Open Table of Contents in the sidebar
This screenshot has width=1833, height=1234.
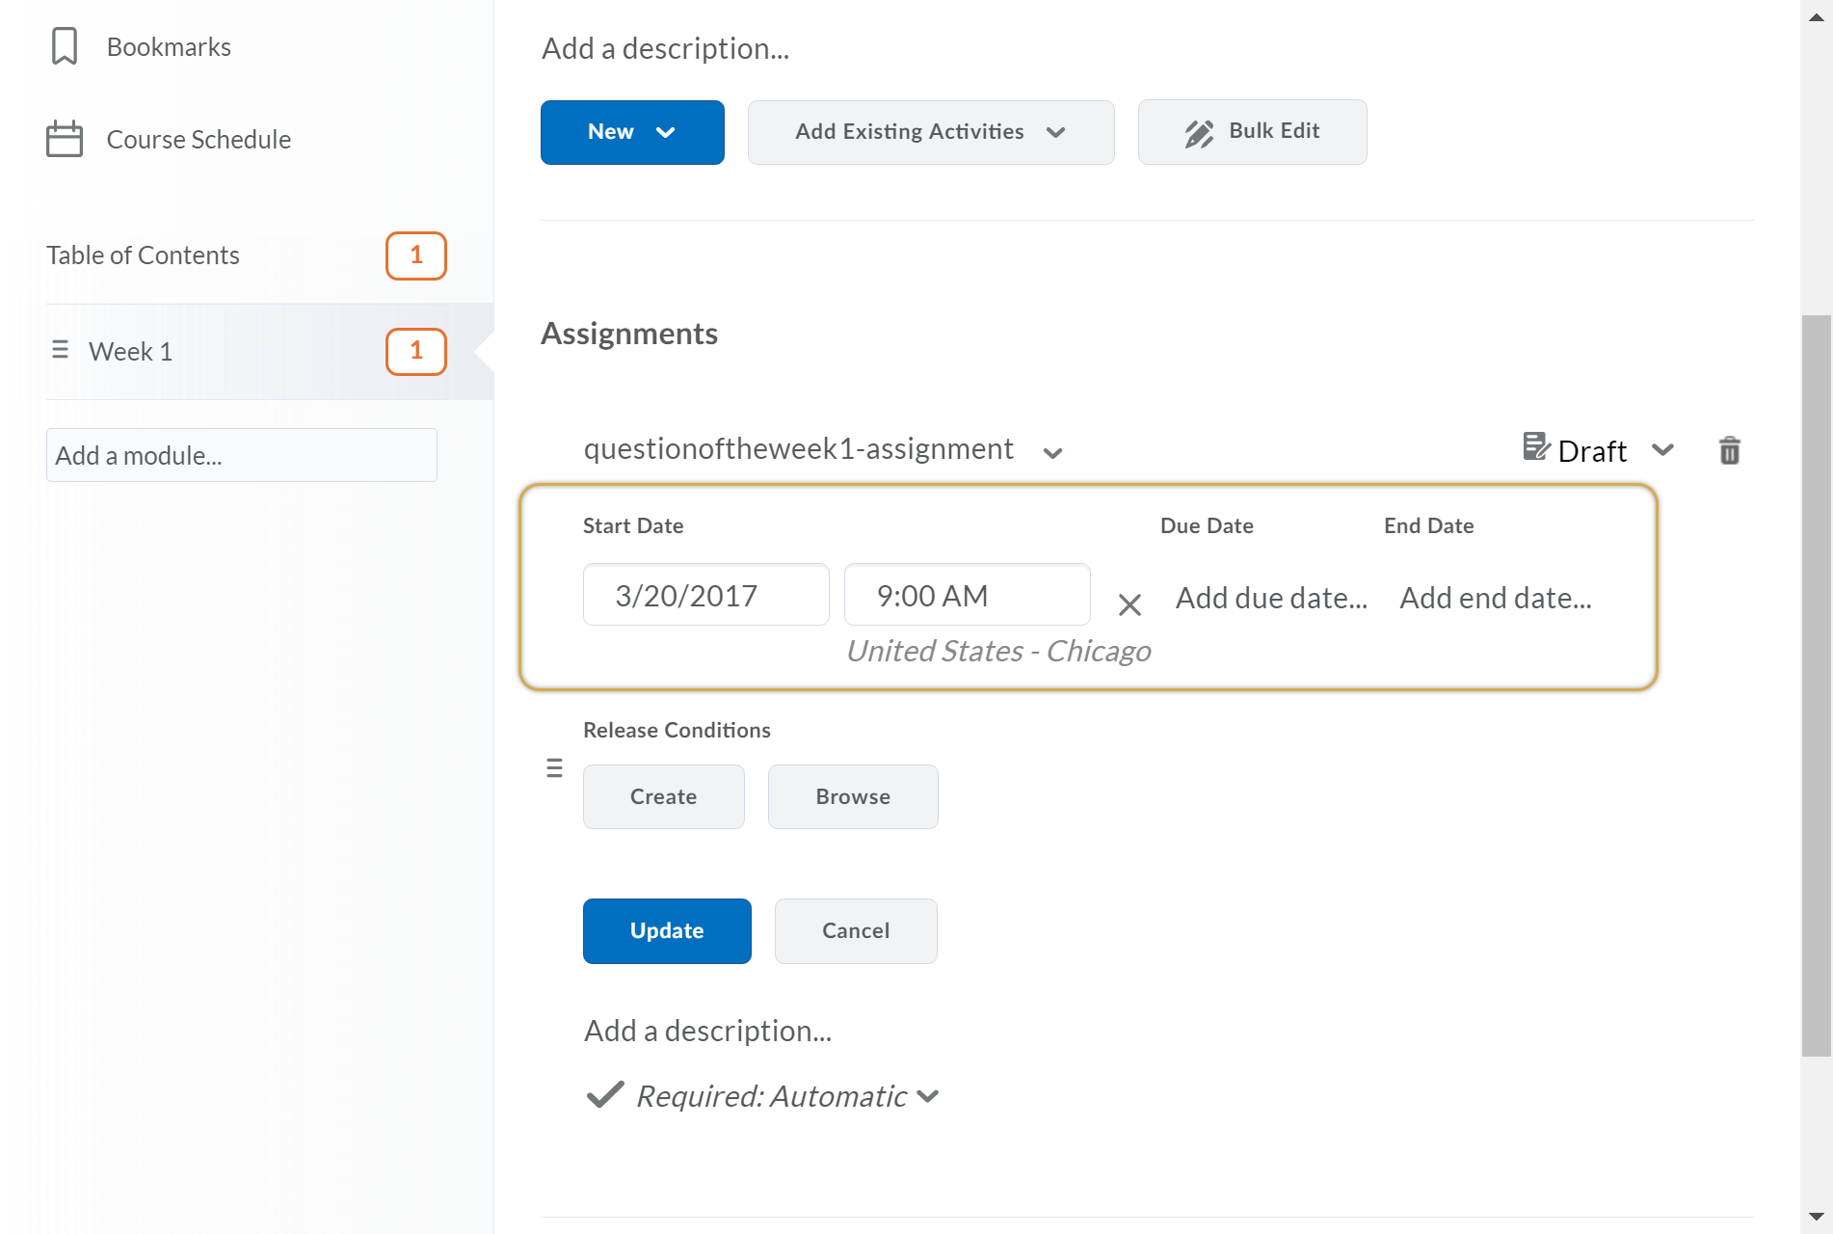tap(143, 255)
